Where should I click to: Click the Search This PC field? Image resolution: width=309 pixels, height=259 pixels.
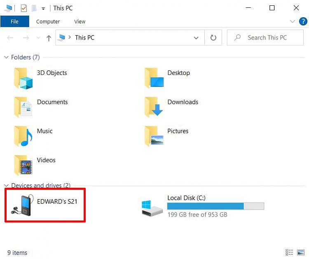coord(265,37)
